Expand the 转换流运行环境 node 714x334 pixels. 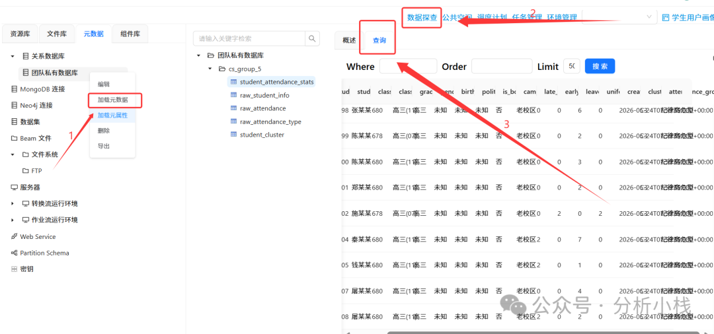(13, 203)
